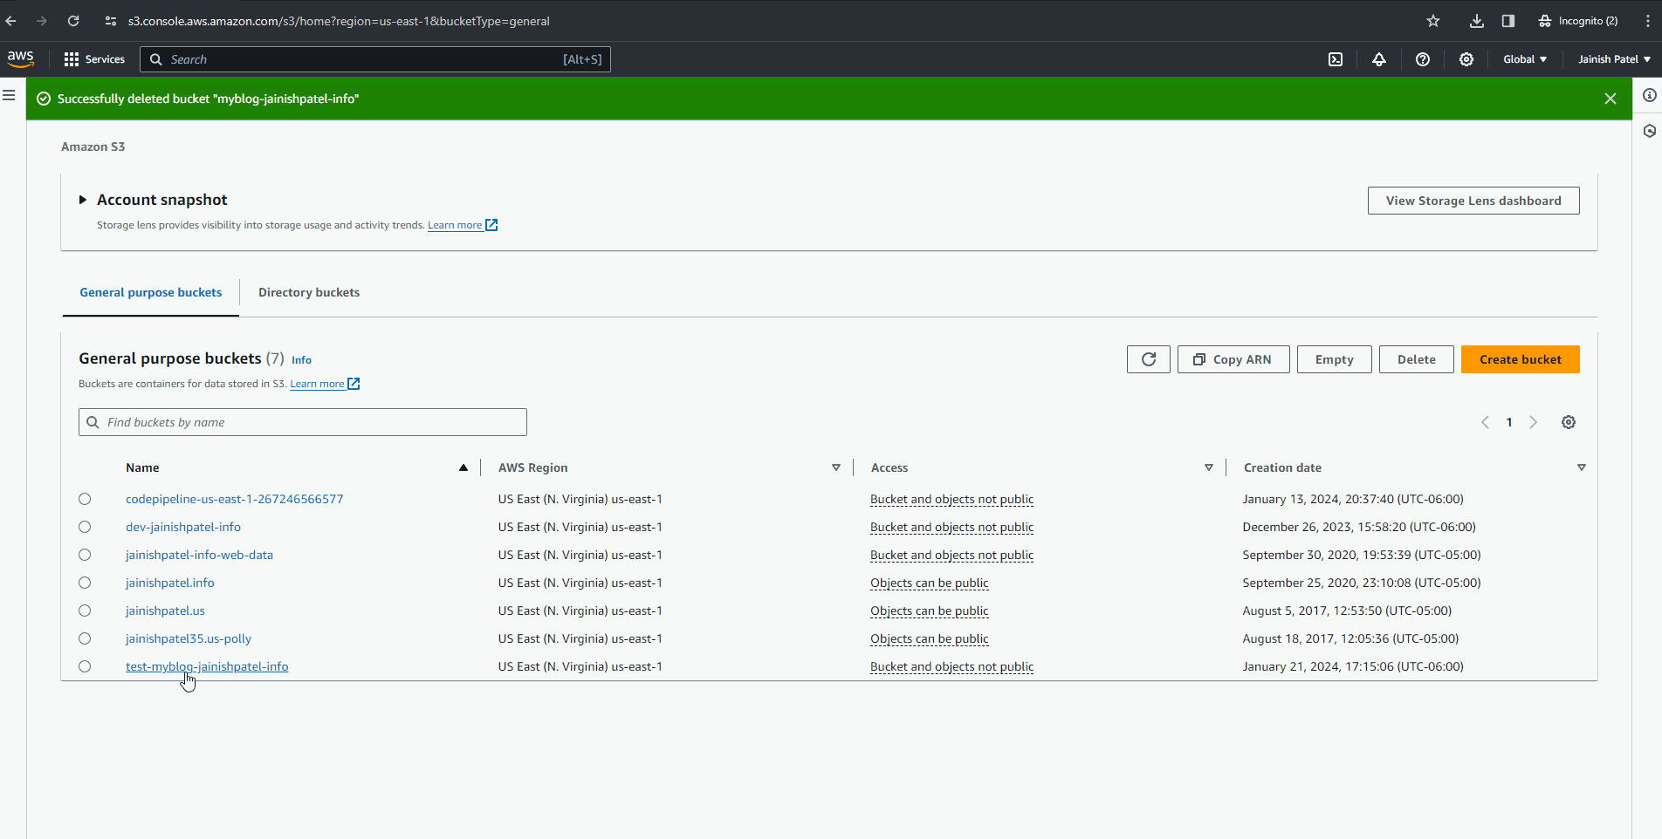This screenshot has width=1662, height=839.
Task: Click the notifications bell icon
Action: pos(1379,59)
